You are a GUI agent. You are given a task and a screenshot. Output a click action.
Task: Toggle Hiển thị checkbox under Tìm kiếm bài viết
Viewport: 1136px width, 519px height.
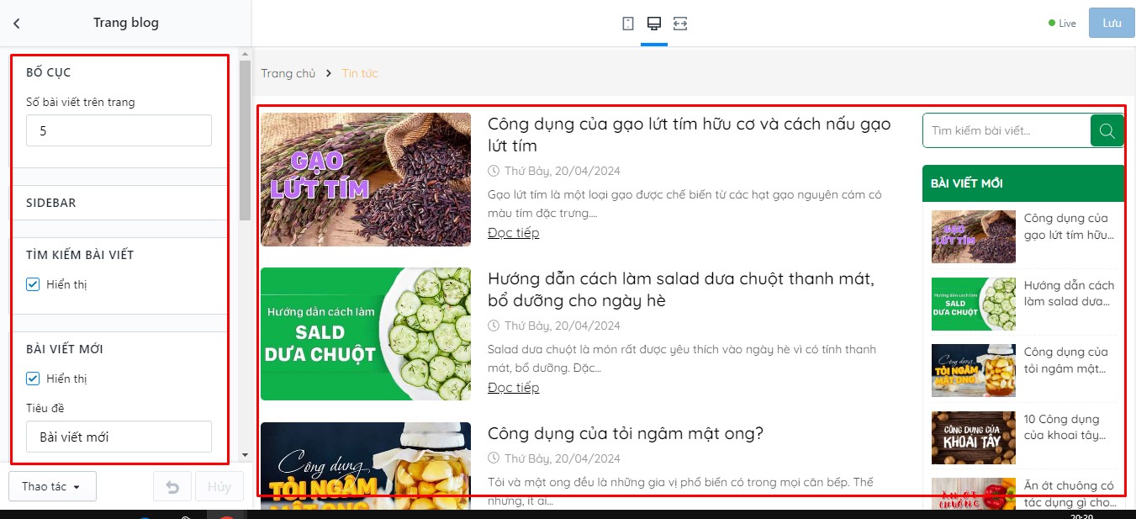pyautogui.click(x=33, y=284)
